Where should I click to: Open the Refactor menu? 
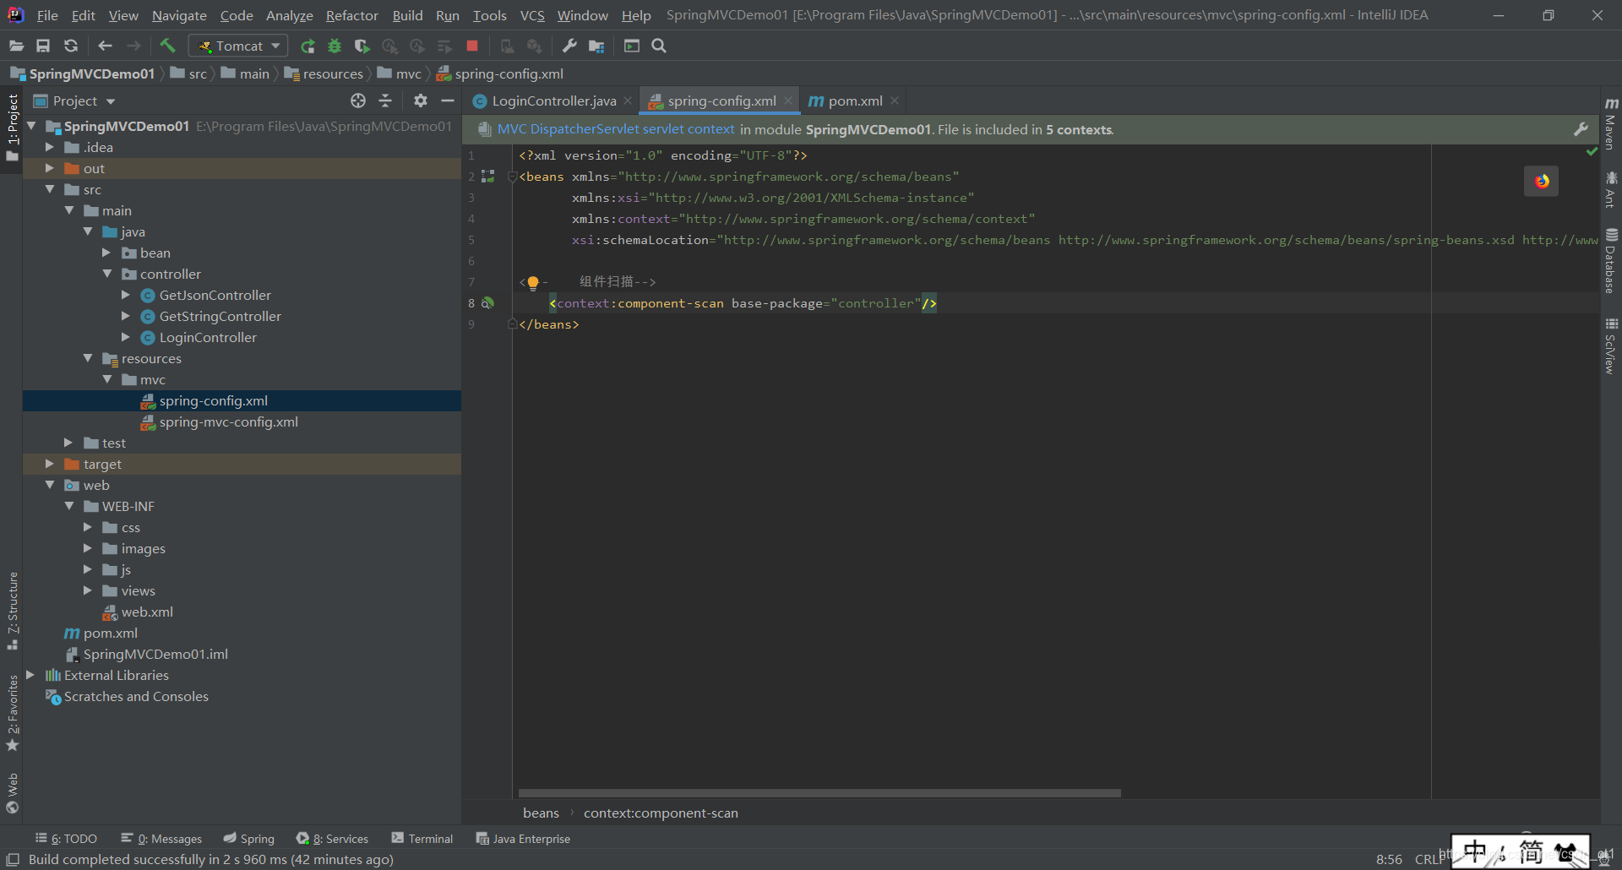[x=351, y=15]
